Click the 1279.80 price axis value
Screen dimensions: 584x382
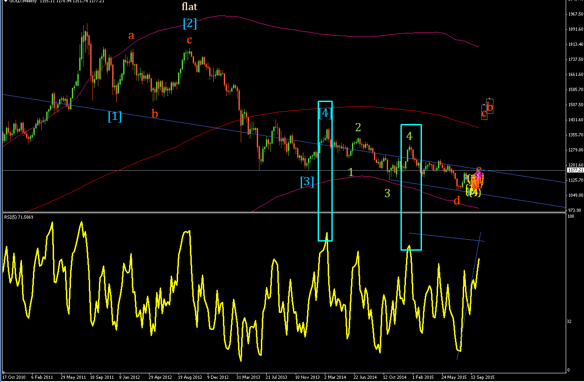pyautogui.click(x=575, y=150)
